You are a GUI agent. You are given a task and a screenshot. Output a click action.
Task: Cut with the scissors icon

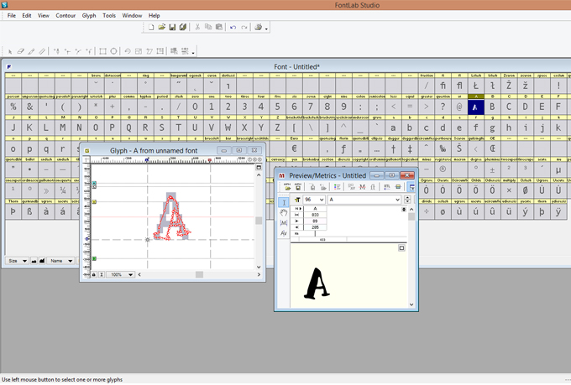tap(197, 28)
